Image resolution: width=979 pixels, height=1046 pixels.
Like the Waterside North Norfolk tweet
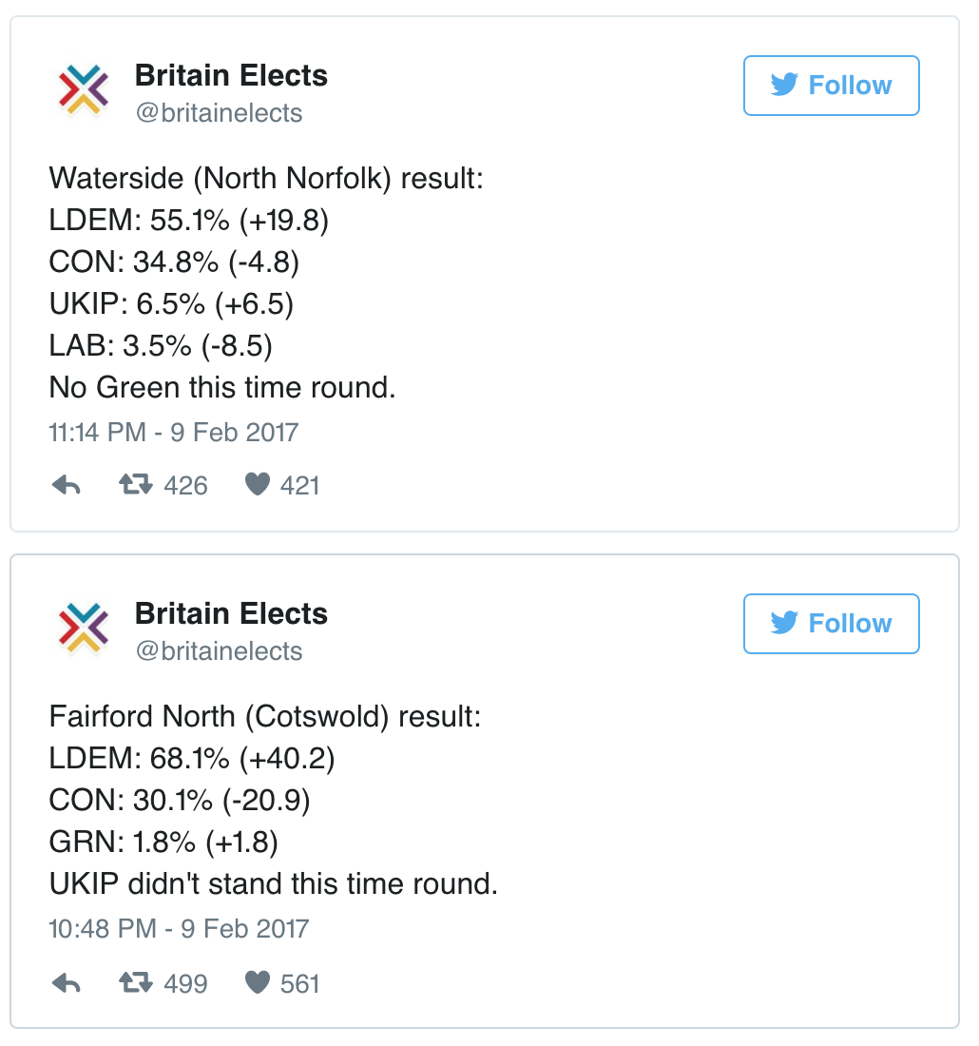[x=258, y=486]
